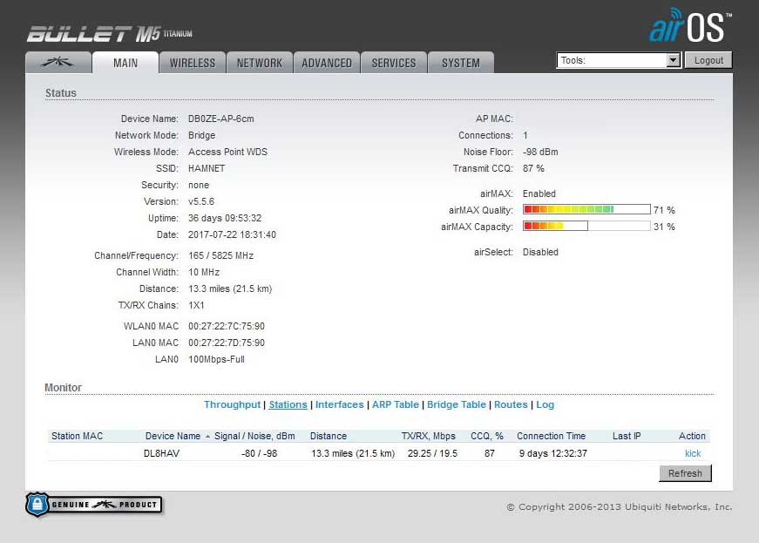Screen dimensions: 759x543
Task: Open the Stations monitor link
Action: (288, 404)
